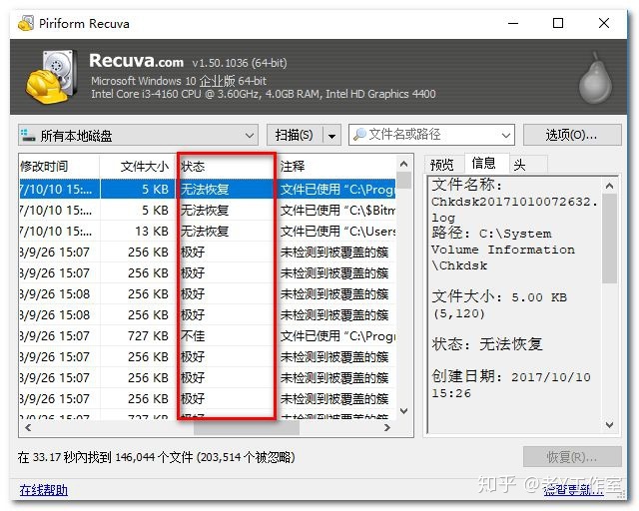Open the 选项(O)... options button
This screenshot has width=639, height=511.
click(x=572, y=135)
